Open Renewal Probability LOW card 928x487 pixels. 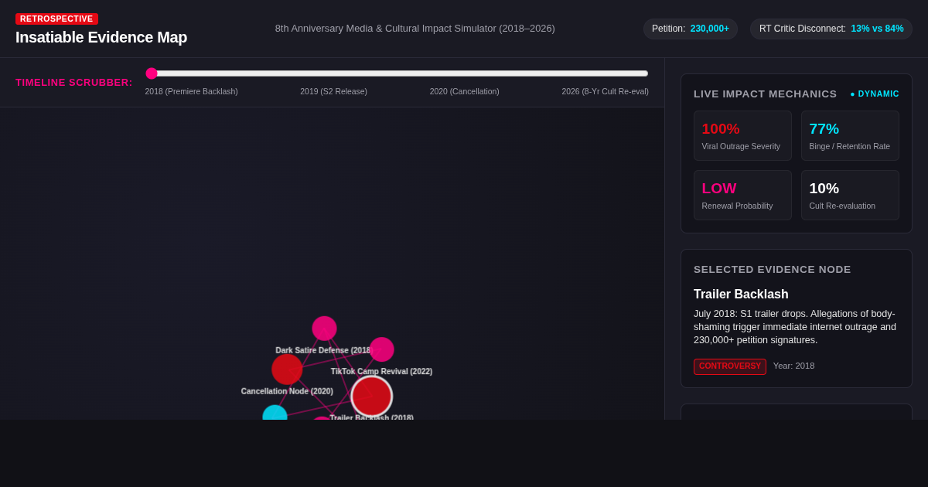742,195
